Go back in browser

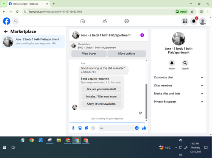pos(4,11)
